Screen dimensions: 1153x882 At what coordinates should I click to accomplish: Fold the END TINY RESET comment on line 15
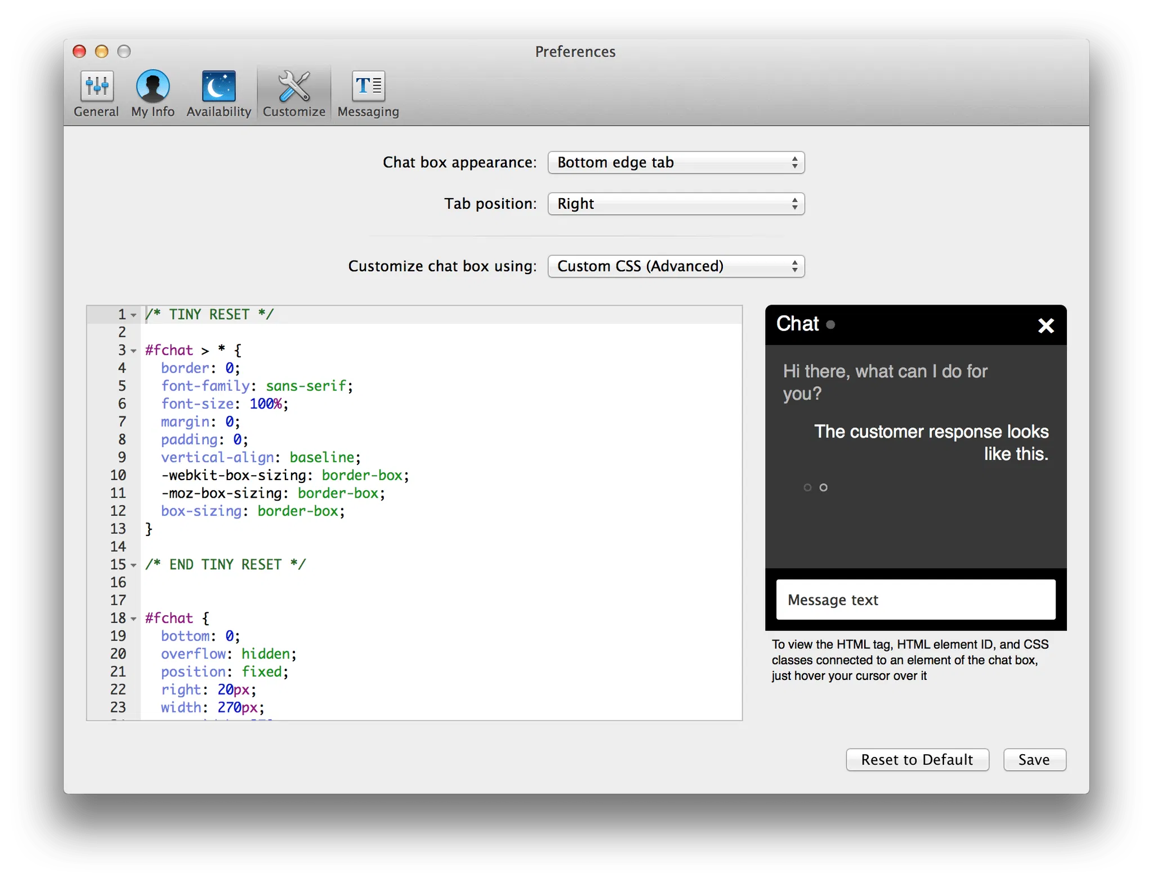(x=134, y=565)
